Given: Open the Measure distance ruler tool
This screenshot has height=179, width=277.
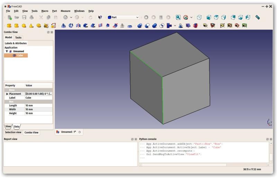Looking at the screenshot, I should coord(258,17).
